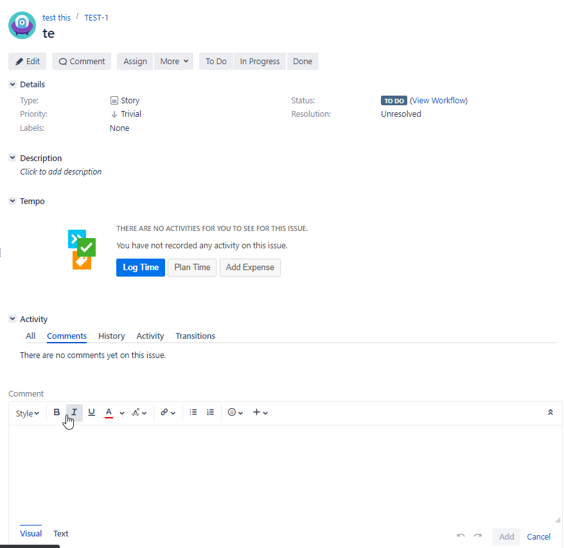Insert a link using the link icon
564x548 pixels.
pyautogui.click(x=164, y=412)
